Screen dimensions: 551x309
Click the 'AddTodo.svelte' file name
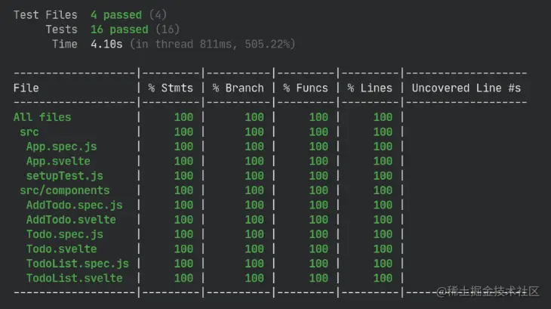(x=72, y=220)
